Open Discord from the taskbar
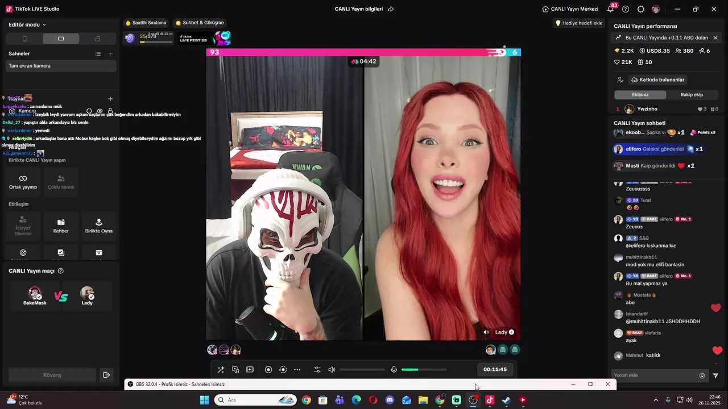 click(390, 400)
